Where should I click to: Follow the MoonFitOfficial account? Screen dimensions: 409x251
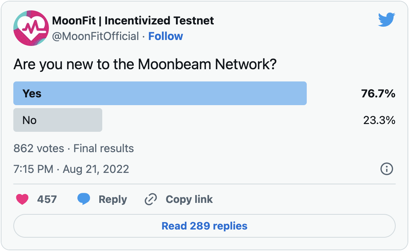coord(166,36)
